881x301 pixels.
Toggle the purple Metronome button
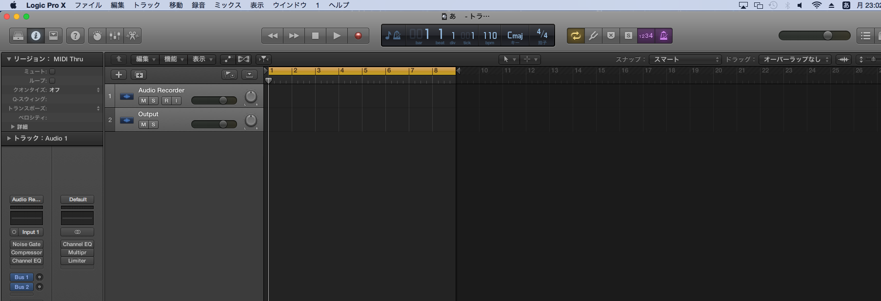tap(663, 35)
